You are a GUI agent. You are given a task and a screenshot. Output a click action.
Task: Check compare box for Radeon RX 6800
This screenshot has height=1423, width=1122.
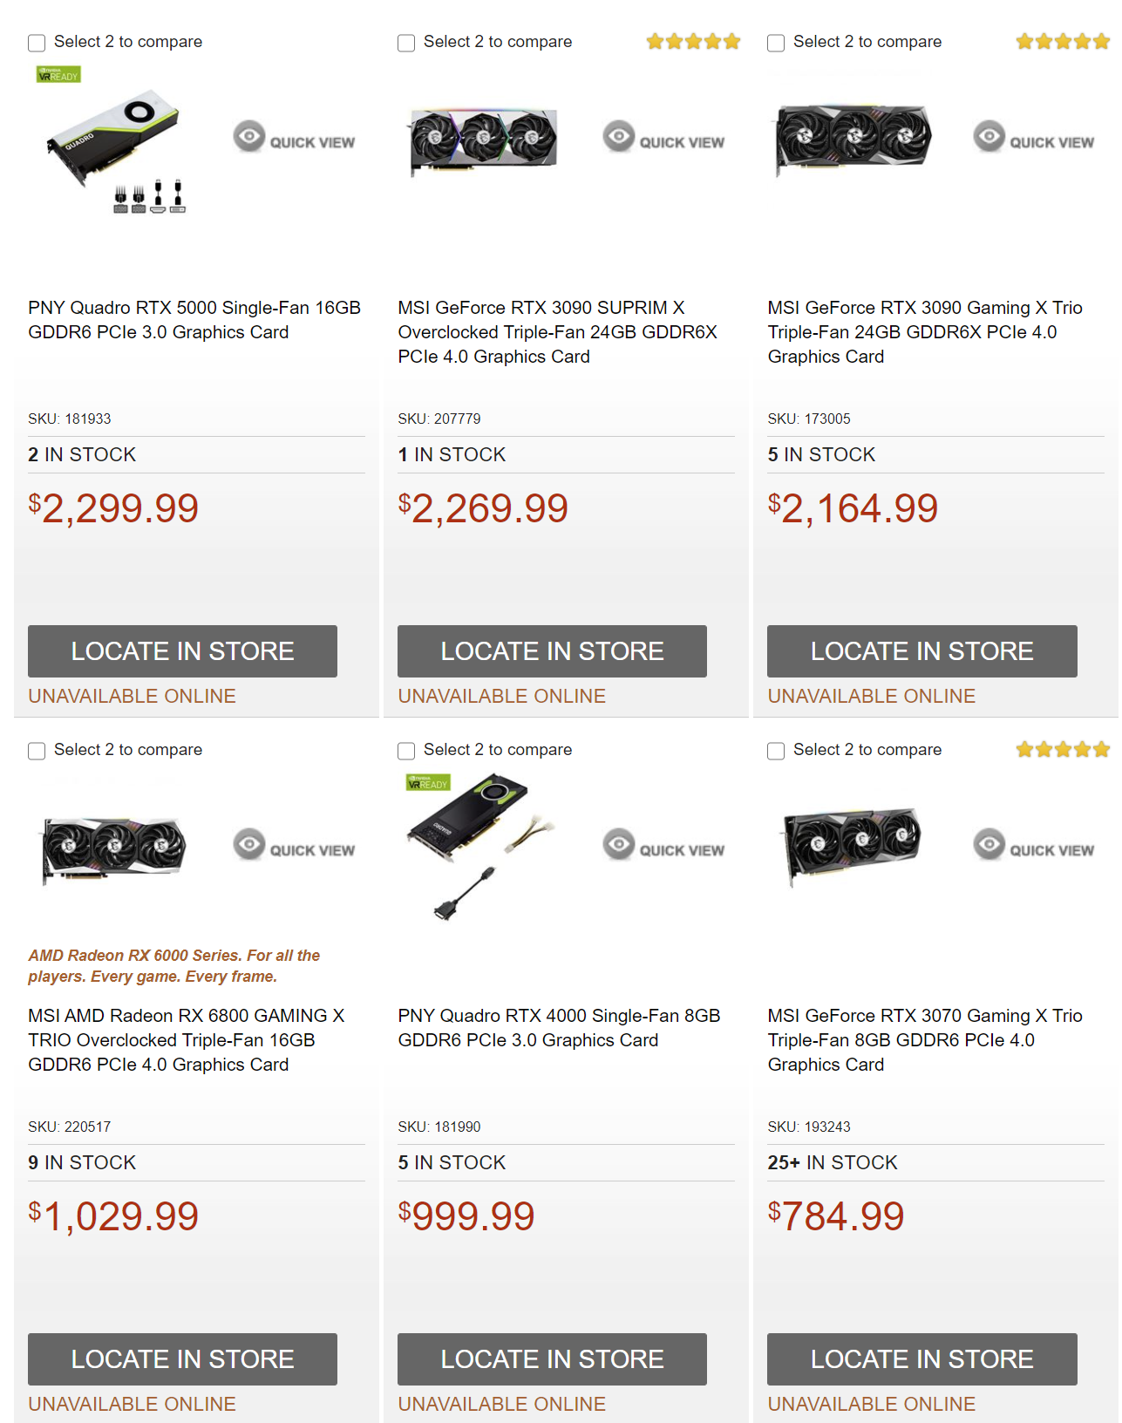point(37,751)
